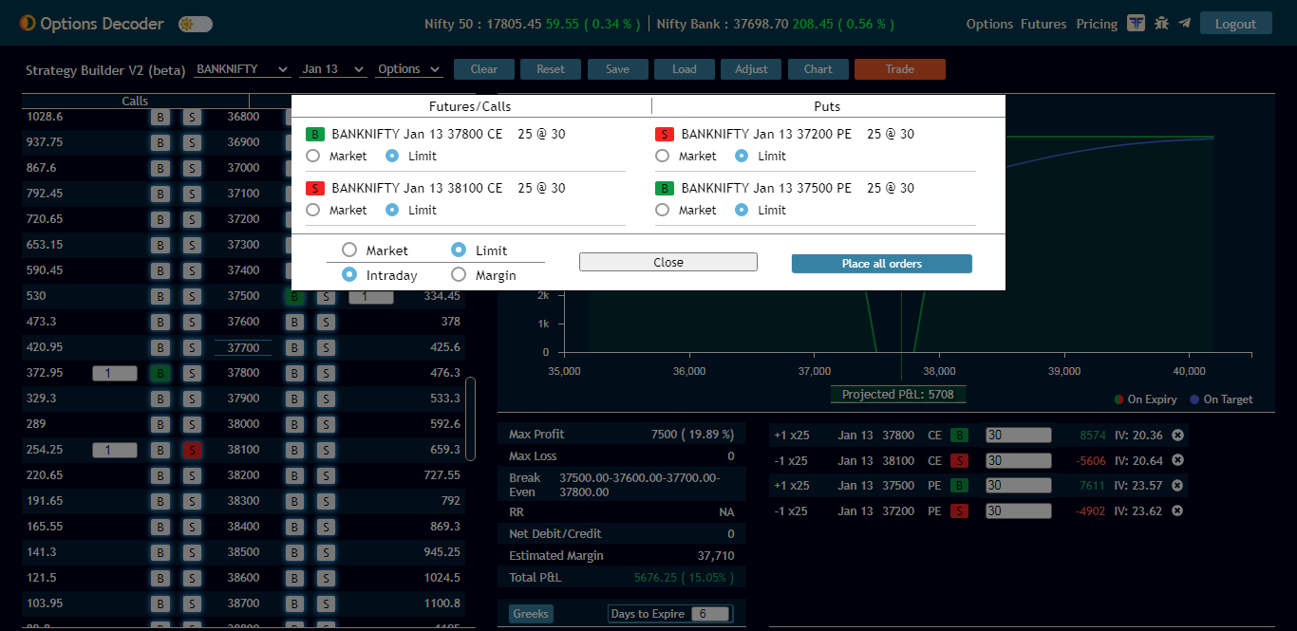Select Market for 38100 CE order
The width and height of the screenshot is (1297, 631).
(x=313, y=210)
